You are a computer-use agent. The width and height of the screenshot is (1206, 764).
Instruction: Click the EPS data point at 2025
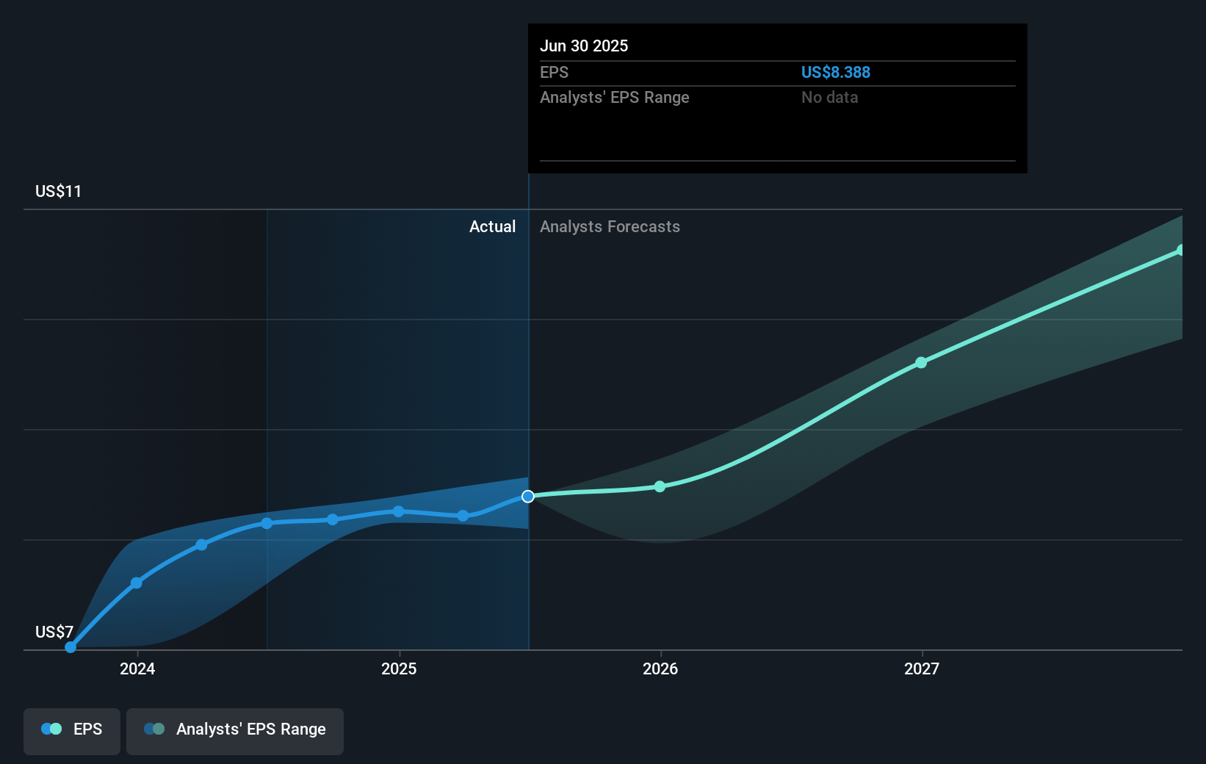(398, 511)
